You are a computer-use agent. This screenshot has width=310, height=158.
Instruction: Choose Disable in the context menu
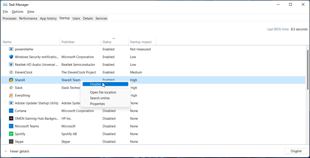coord(105,84)
